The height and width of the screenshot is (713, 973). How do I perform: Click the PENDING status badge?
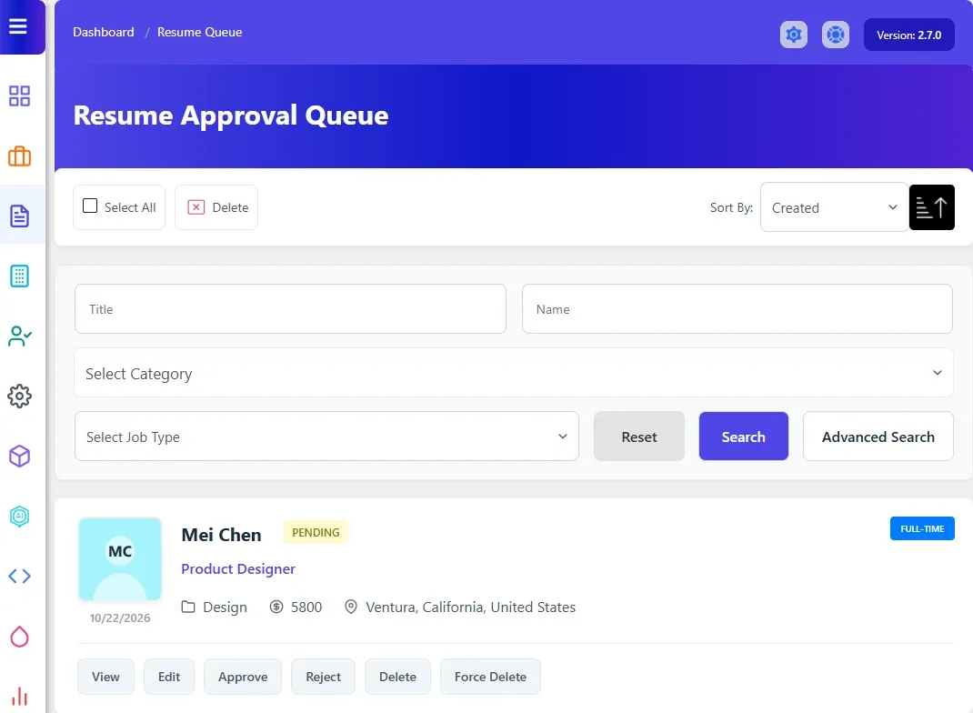[x=316, y=532]
